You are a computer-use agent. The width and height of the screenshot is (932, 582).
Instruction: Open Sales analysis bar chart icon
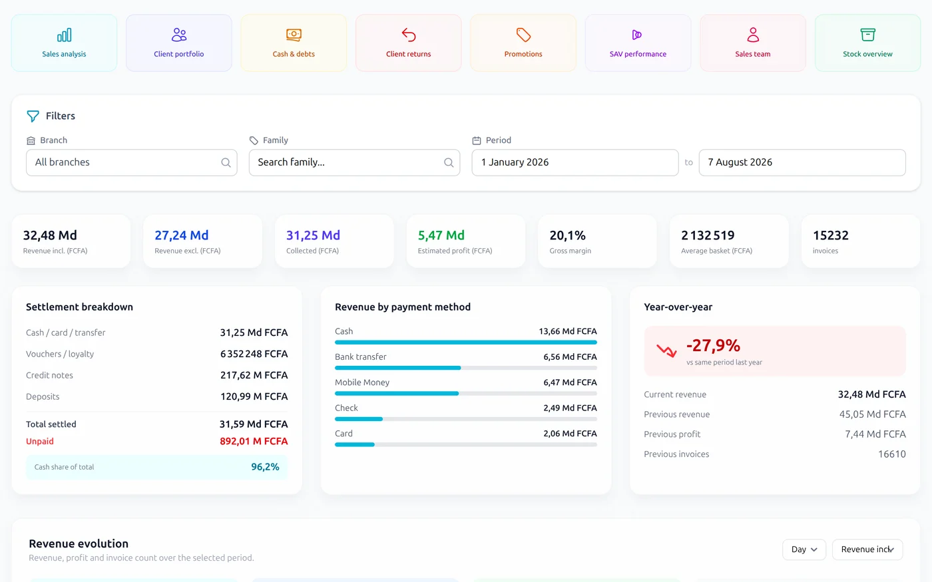[64, 35]
